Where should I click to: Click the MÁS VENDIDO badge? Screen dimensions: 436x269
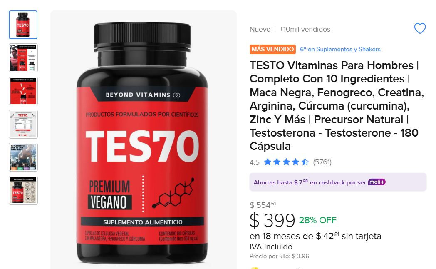coord(272,49)
